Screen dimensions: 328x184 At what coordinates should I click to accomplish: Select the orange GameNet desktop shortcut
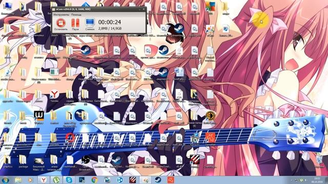click(x=210, y=139)
